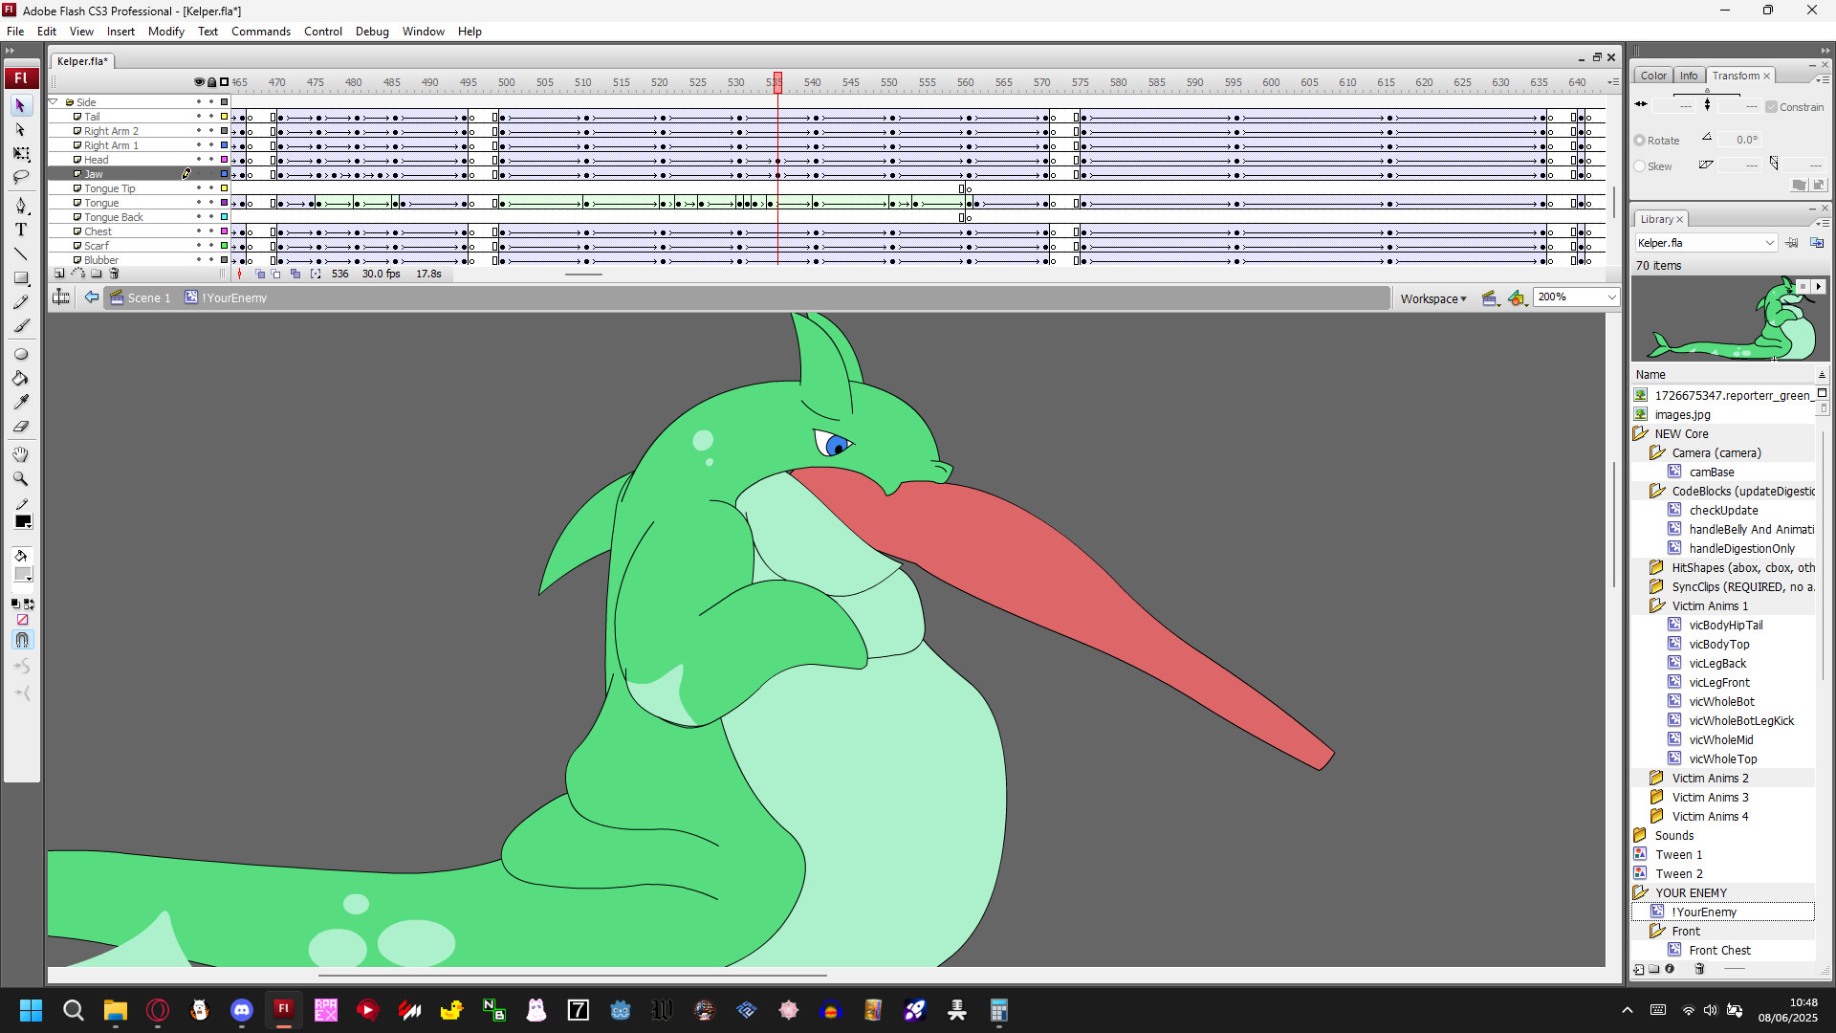The image size is (1836, 1033).
Task: Select the Eraser tool
Action: coord(20,427)
